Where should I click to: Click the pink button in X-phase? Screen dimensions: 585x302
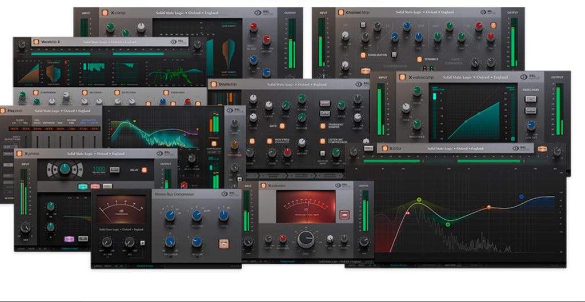pyautogui.click(x=95, y=186)
